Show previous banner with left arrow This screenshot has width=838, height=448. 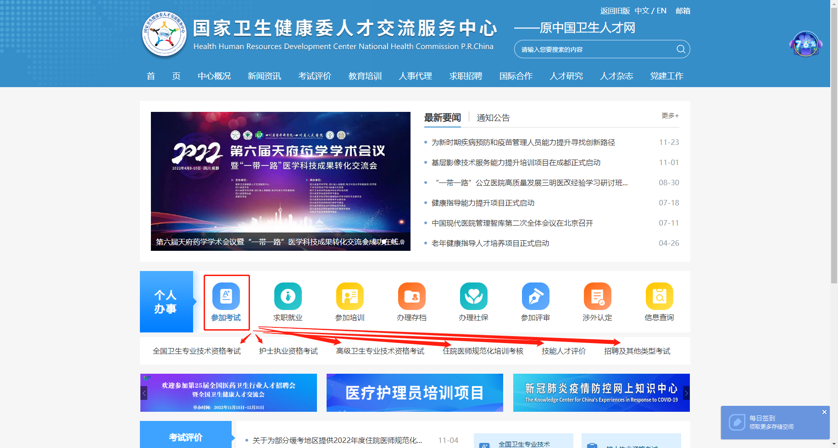(x=144, y=393)
